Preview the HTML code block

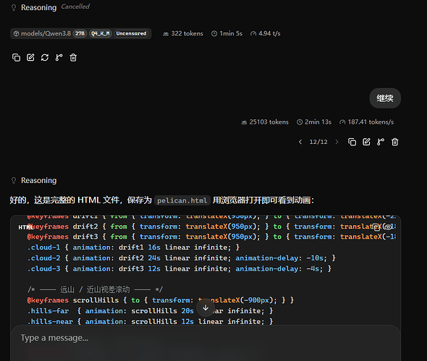pyautogui.click(x=389, y=227)
